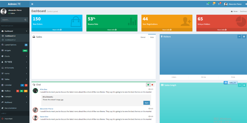This screenshot has height=123, width=247.
Task: Open Alexander Pierce user menu in navbar
Action: [x=233, y=4]
